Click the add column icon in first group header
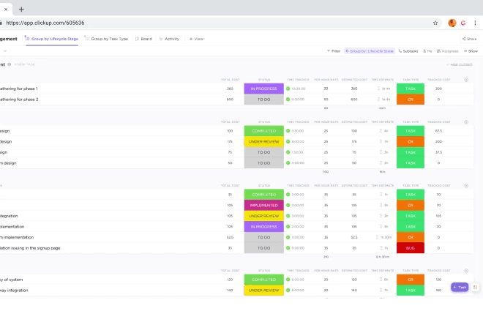This screenshot has height=322, width=483. tap(466, 80)
